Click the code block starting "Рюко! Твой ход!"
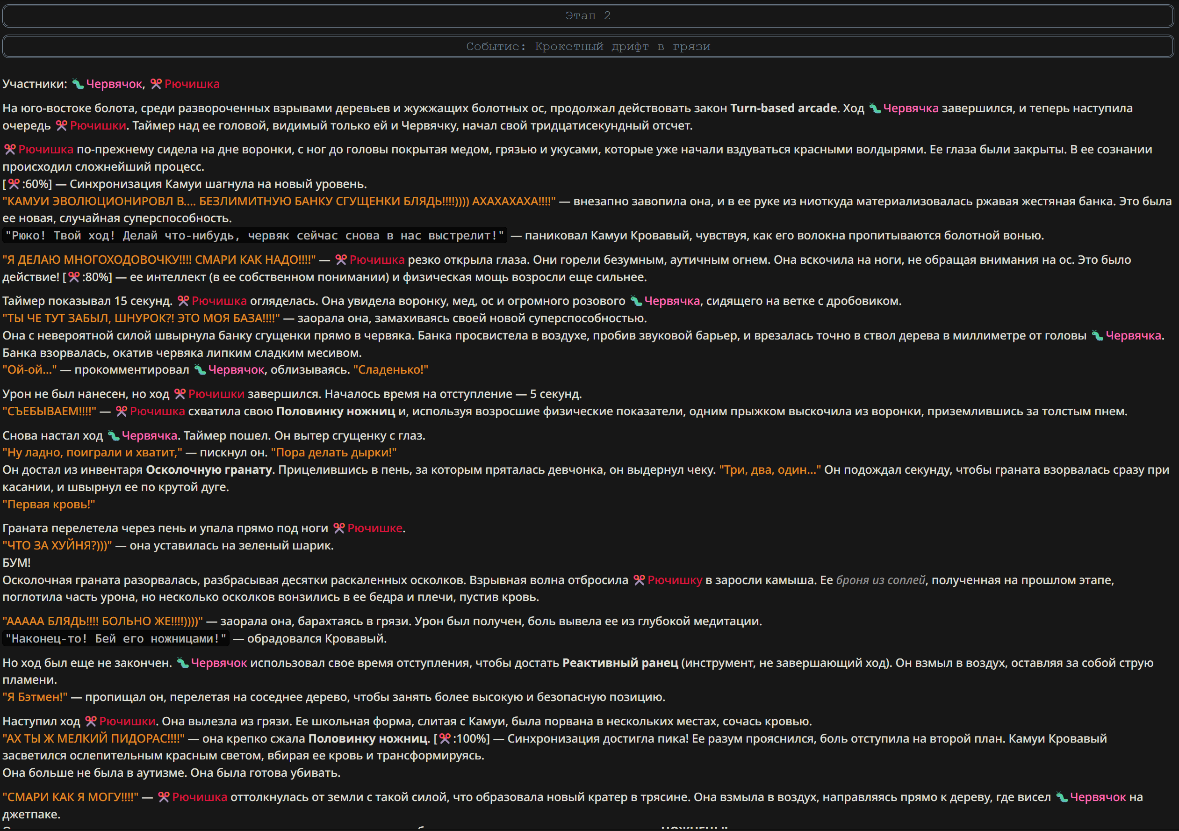 (x=255, y=236)
